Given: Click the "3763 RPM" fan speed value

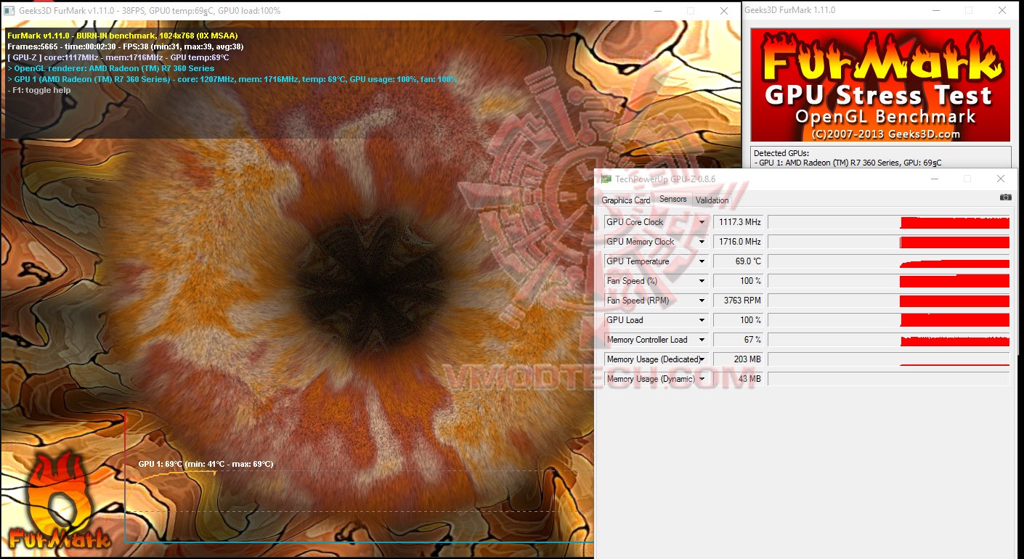Looking at the screenshot, I should click(738, 301).
